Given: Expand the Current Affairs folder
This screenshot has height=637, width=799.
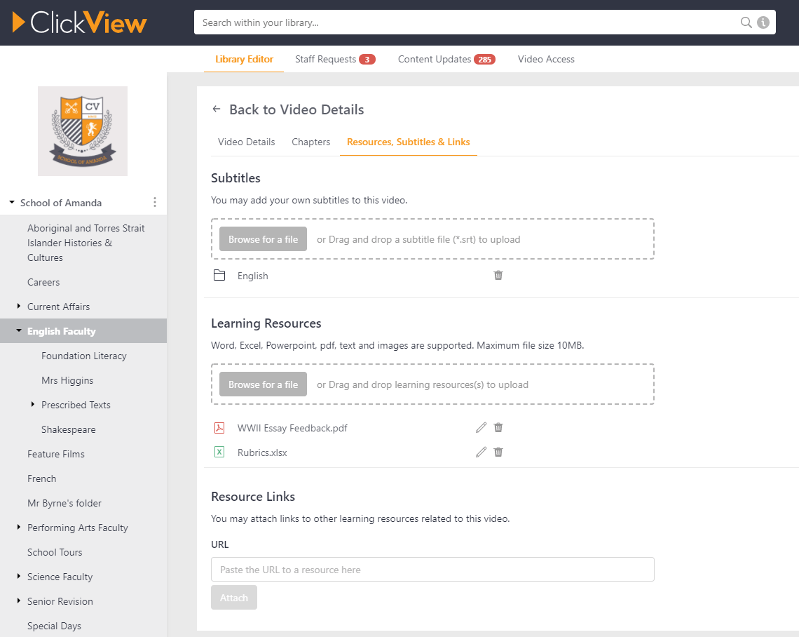Looking at the screenshot, I should 19,307.
